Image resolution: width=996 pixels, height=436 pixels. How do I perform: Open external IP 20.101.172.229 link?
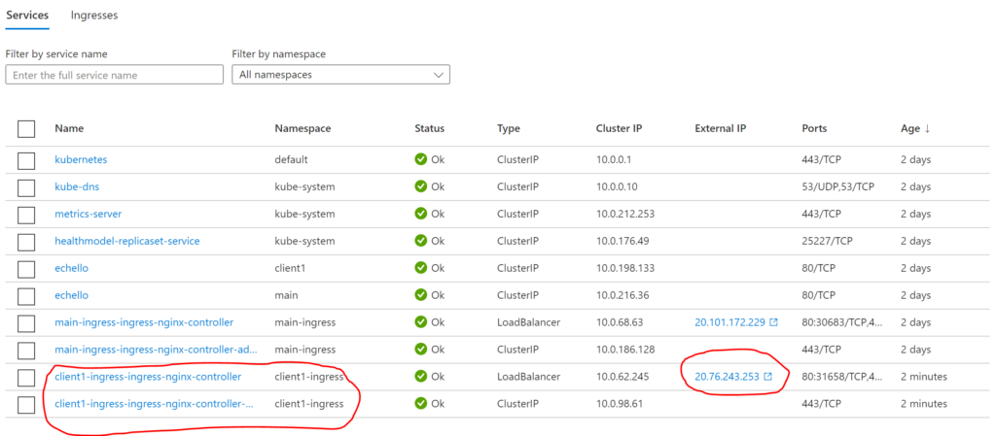pos(729,322)
